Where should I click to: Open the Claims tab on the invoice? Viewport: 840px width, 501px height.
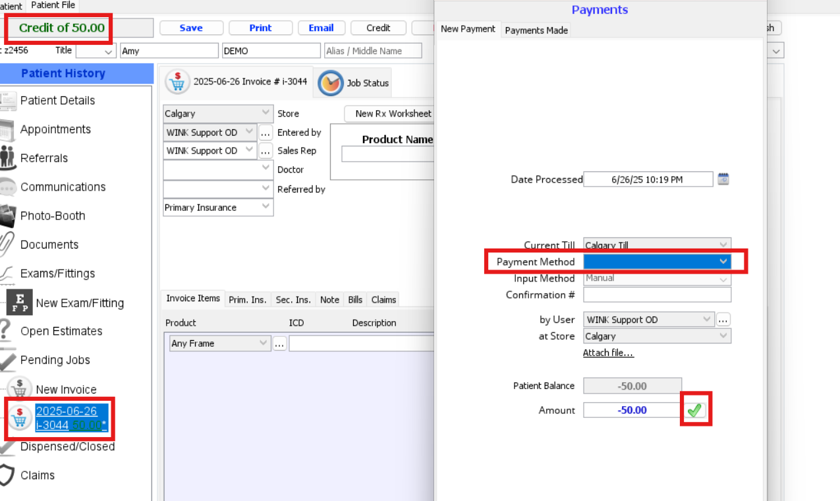pyautogui.click(x=383, y=300)
